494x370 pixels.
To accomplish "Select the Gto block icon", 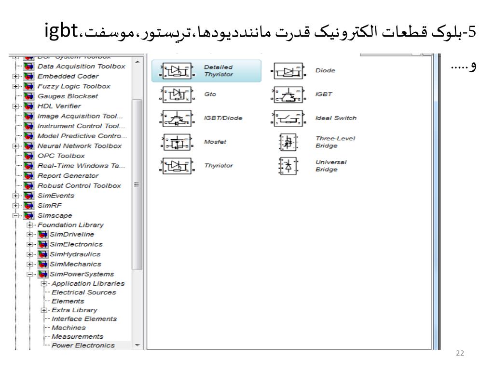I will [177, 94].
